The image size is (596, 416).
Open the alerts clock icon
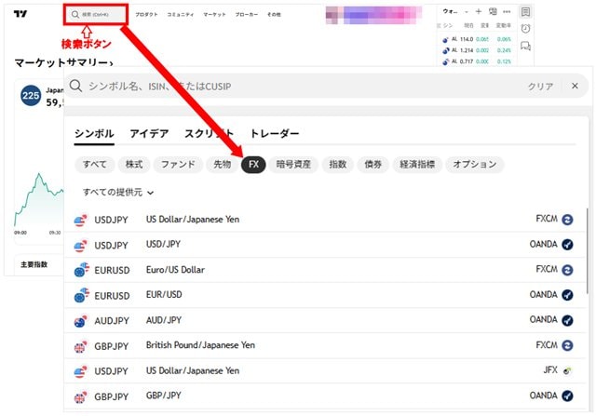525,29
